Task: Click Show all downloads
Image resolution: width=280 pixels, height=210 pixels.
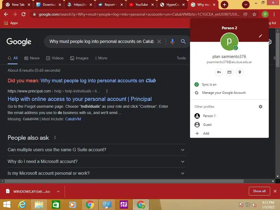Action: (x=259, y=191)
